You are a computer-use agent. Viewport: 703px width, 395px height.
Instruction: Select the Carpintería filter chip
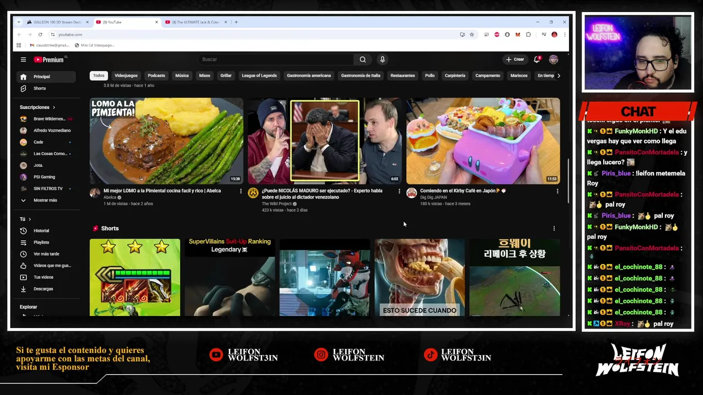click(455, 76)
